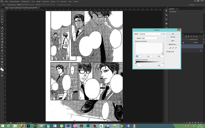
Task: Change screen mode in toolbox
Action: pyautogui.click(x=2, y=76)
